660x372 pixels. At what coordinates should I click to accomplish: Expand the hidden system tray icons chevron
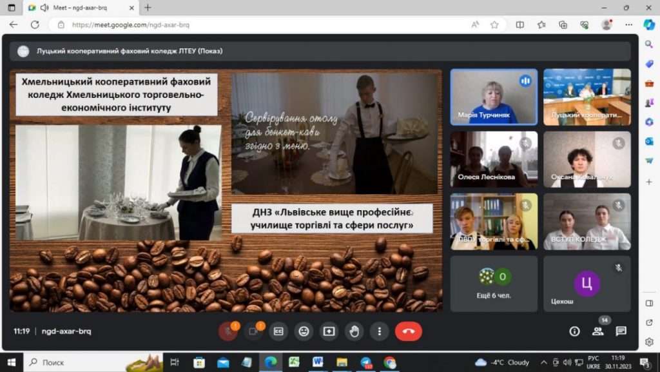click(x=543, y=362)
